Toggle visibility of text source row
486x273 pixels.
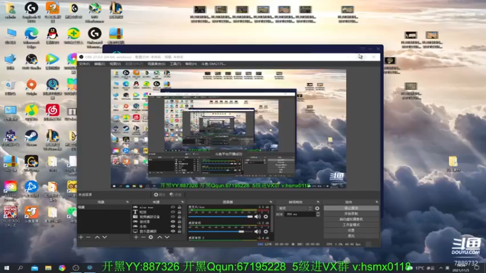point(173,212)
